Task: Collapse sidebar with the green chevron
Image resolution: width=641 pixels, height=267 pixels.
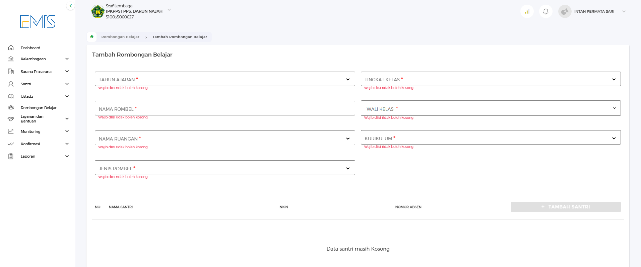Action: [70, 6]
